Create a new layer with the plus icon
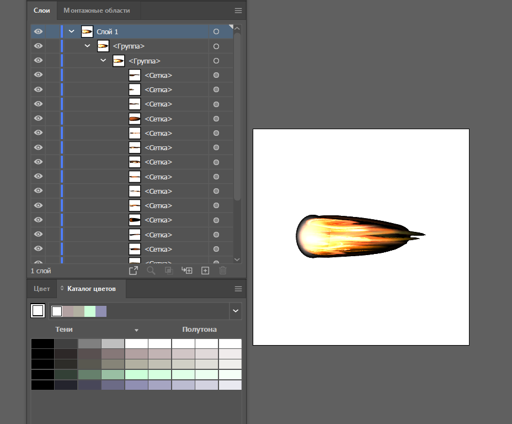This screenshot has height=424, width=512. click(x=205, y=271)
